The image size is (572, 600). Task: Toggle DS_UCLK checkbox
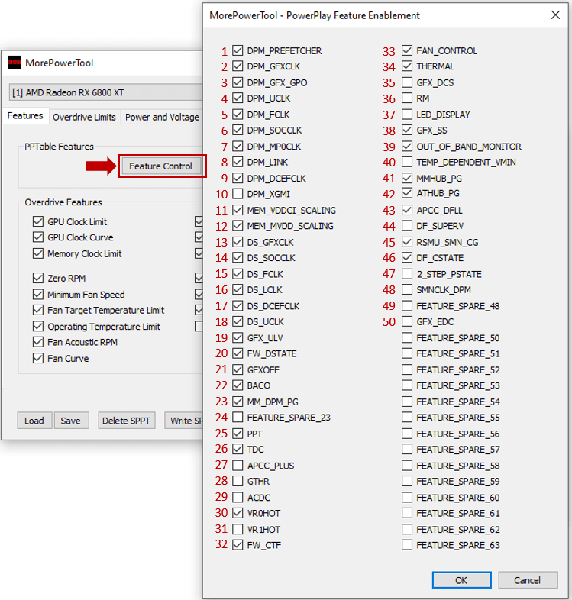[238, 321]
